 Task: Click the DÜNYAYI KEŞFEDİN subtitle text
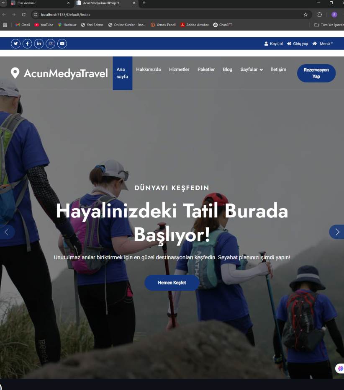(x=172, y=188)
